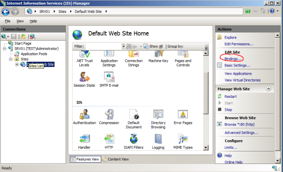
Task: Click the Back navigation arrow
Action: point(6,12)
